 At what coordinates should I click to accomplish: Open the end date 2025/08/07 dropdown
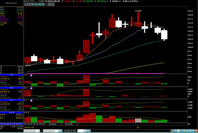click(58, 131)
